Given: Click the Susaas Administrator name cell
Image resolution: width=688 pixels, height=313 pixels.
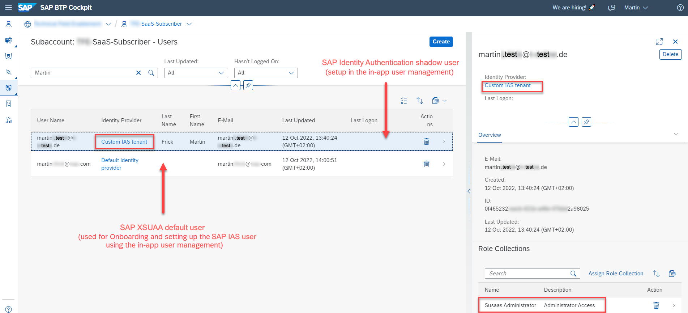Looking at the screenshot, I should click(510, 305).
